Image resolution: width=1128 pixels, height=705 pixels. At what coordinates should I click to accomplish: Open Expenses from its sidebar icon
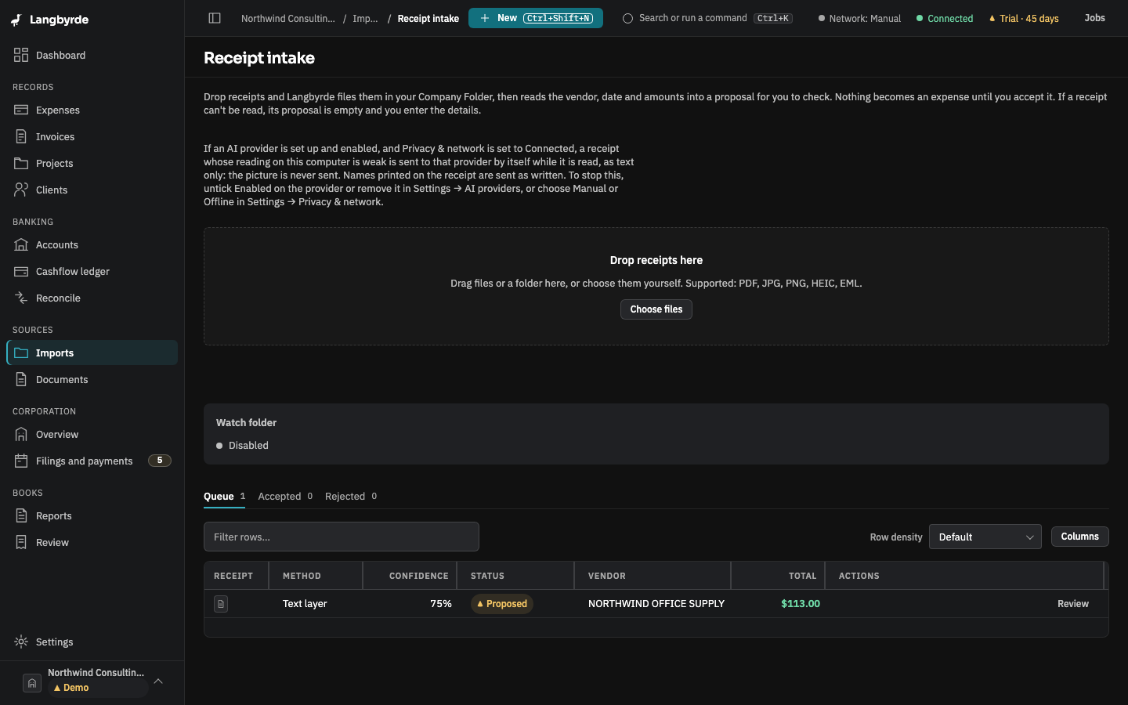click(21, 110)
